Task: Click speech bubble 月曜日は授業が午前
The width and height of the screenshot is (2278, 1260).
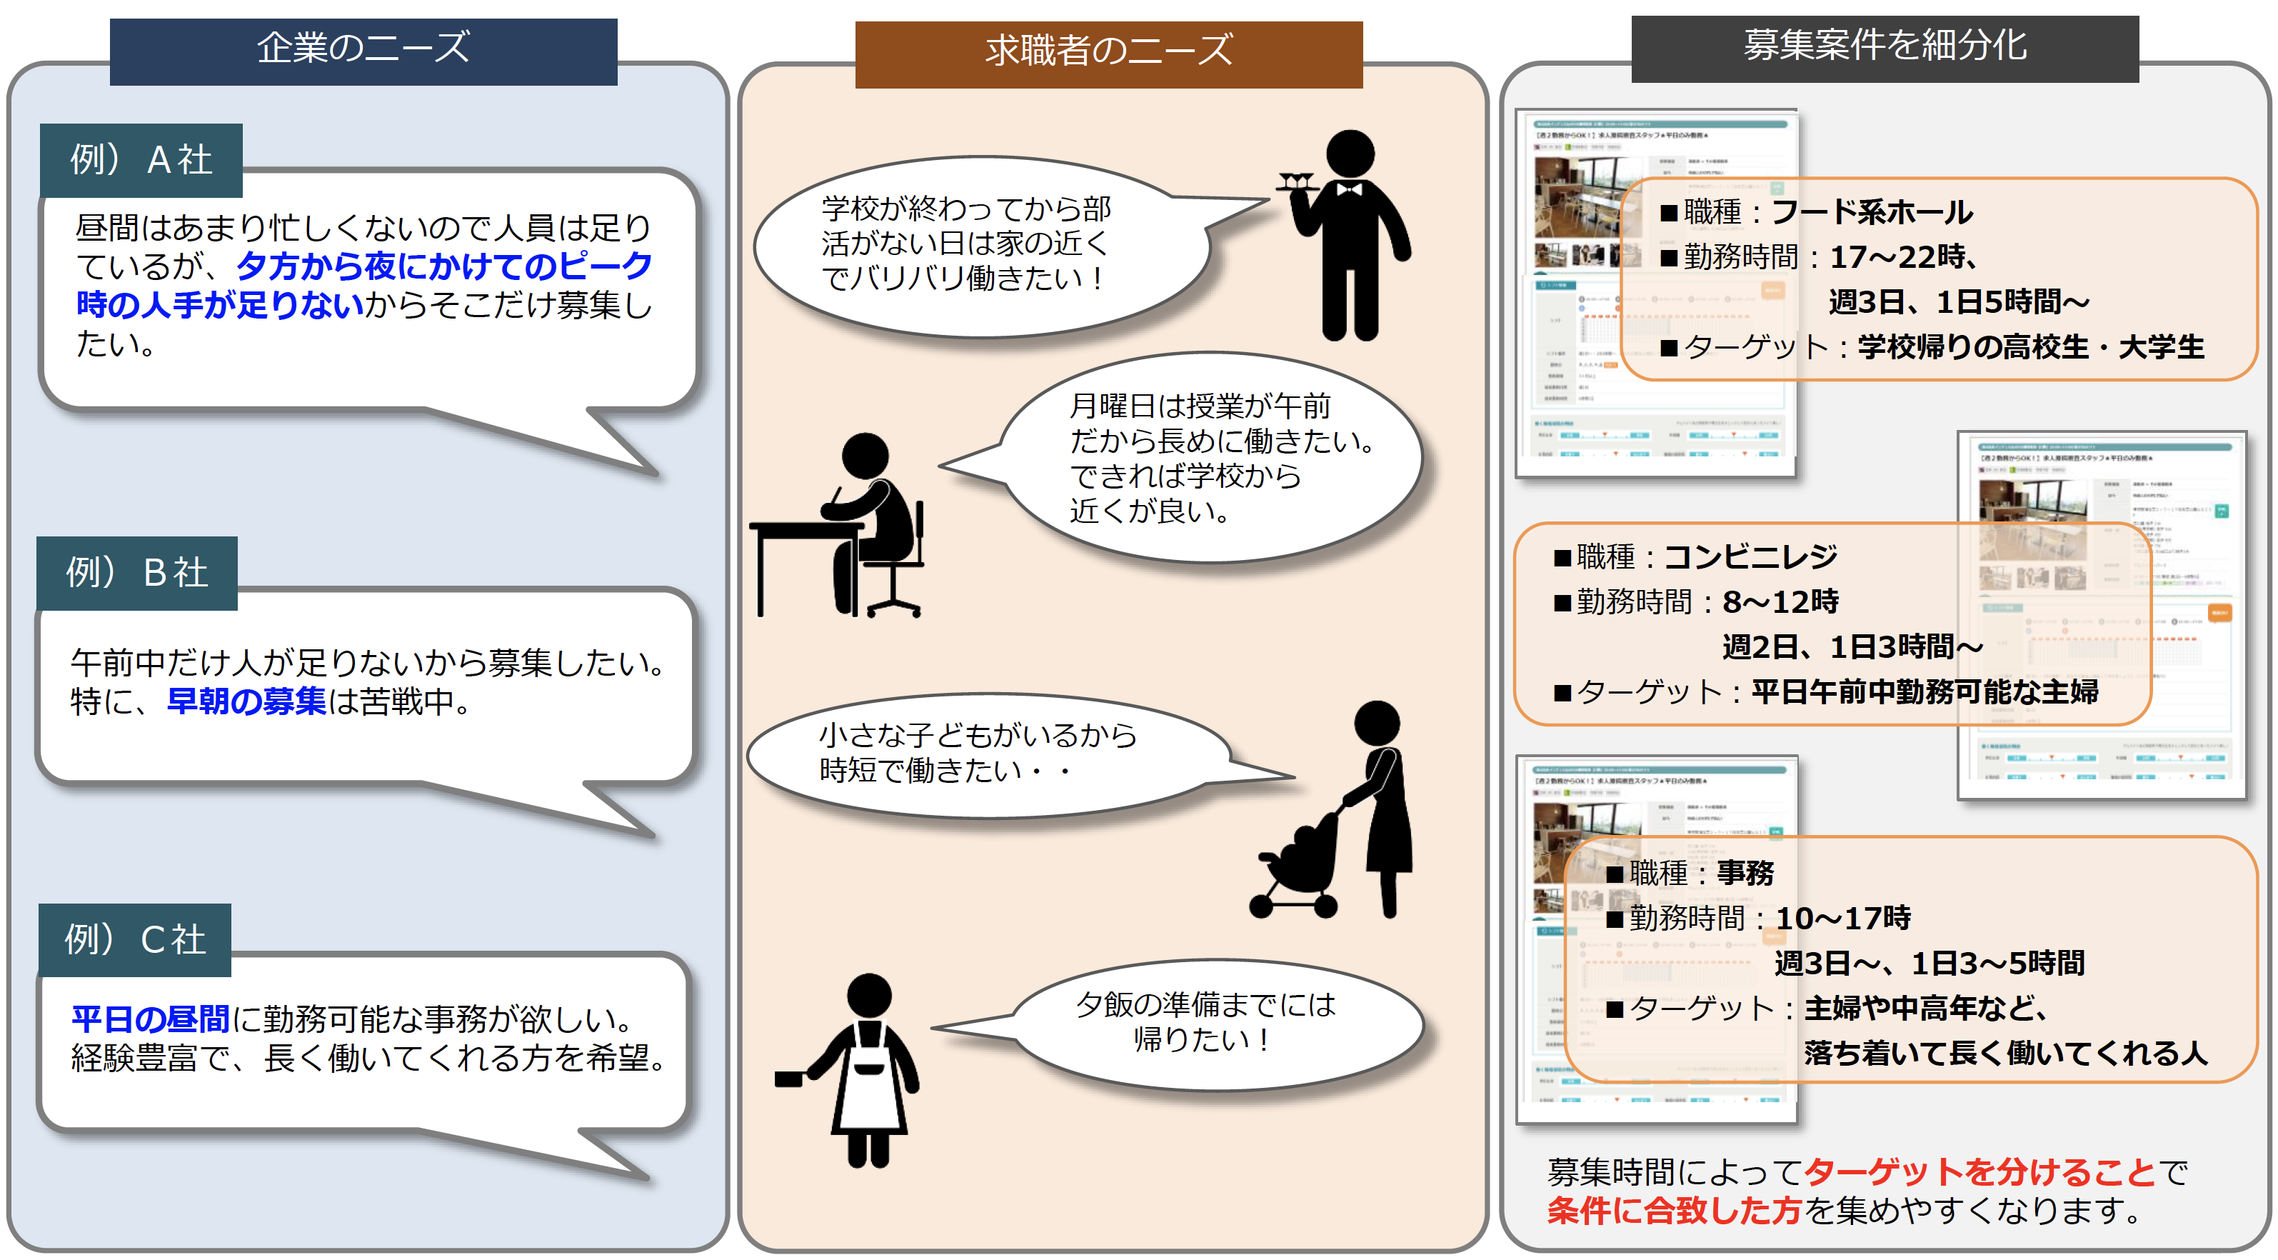Action: (x=1212, y=457)
